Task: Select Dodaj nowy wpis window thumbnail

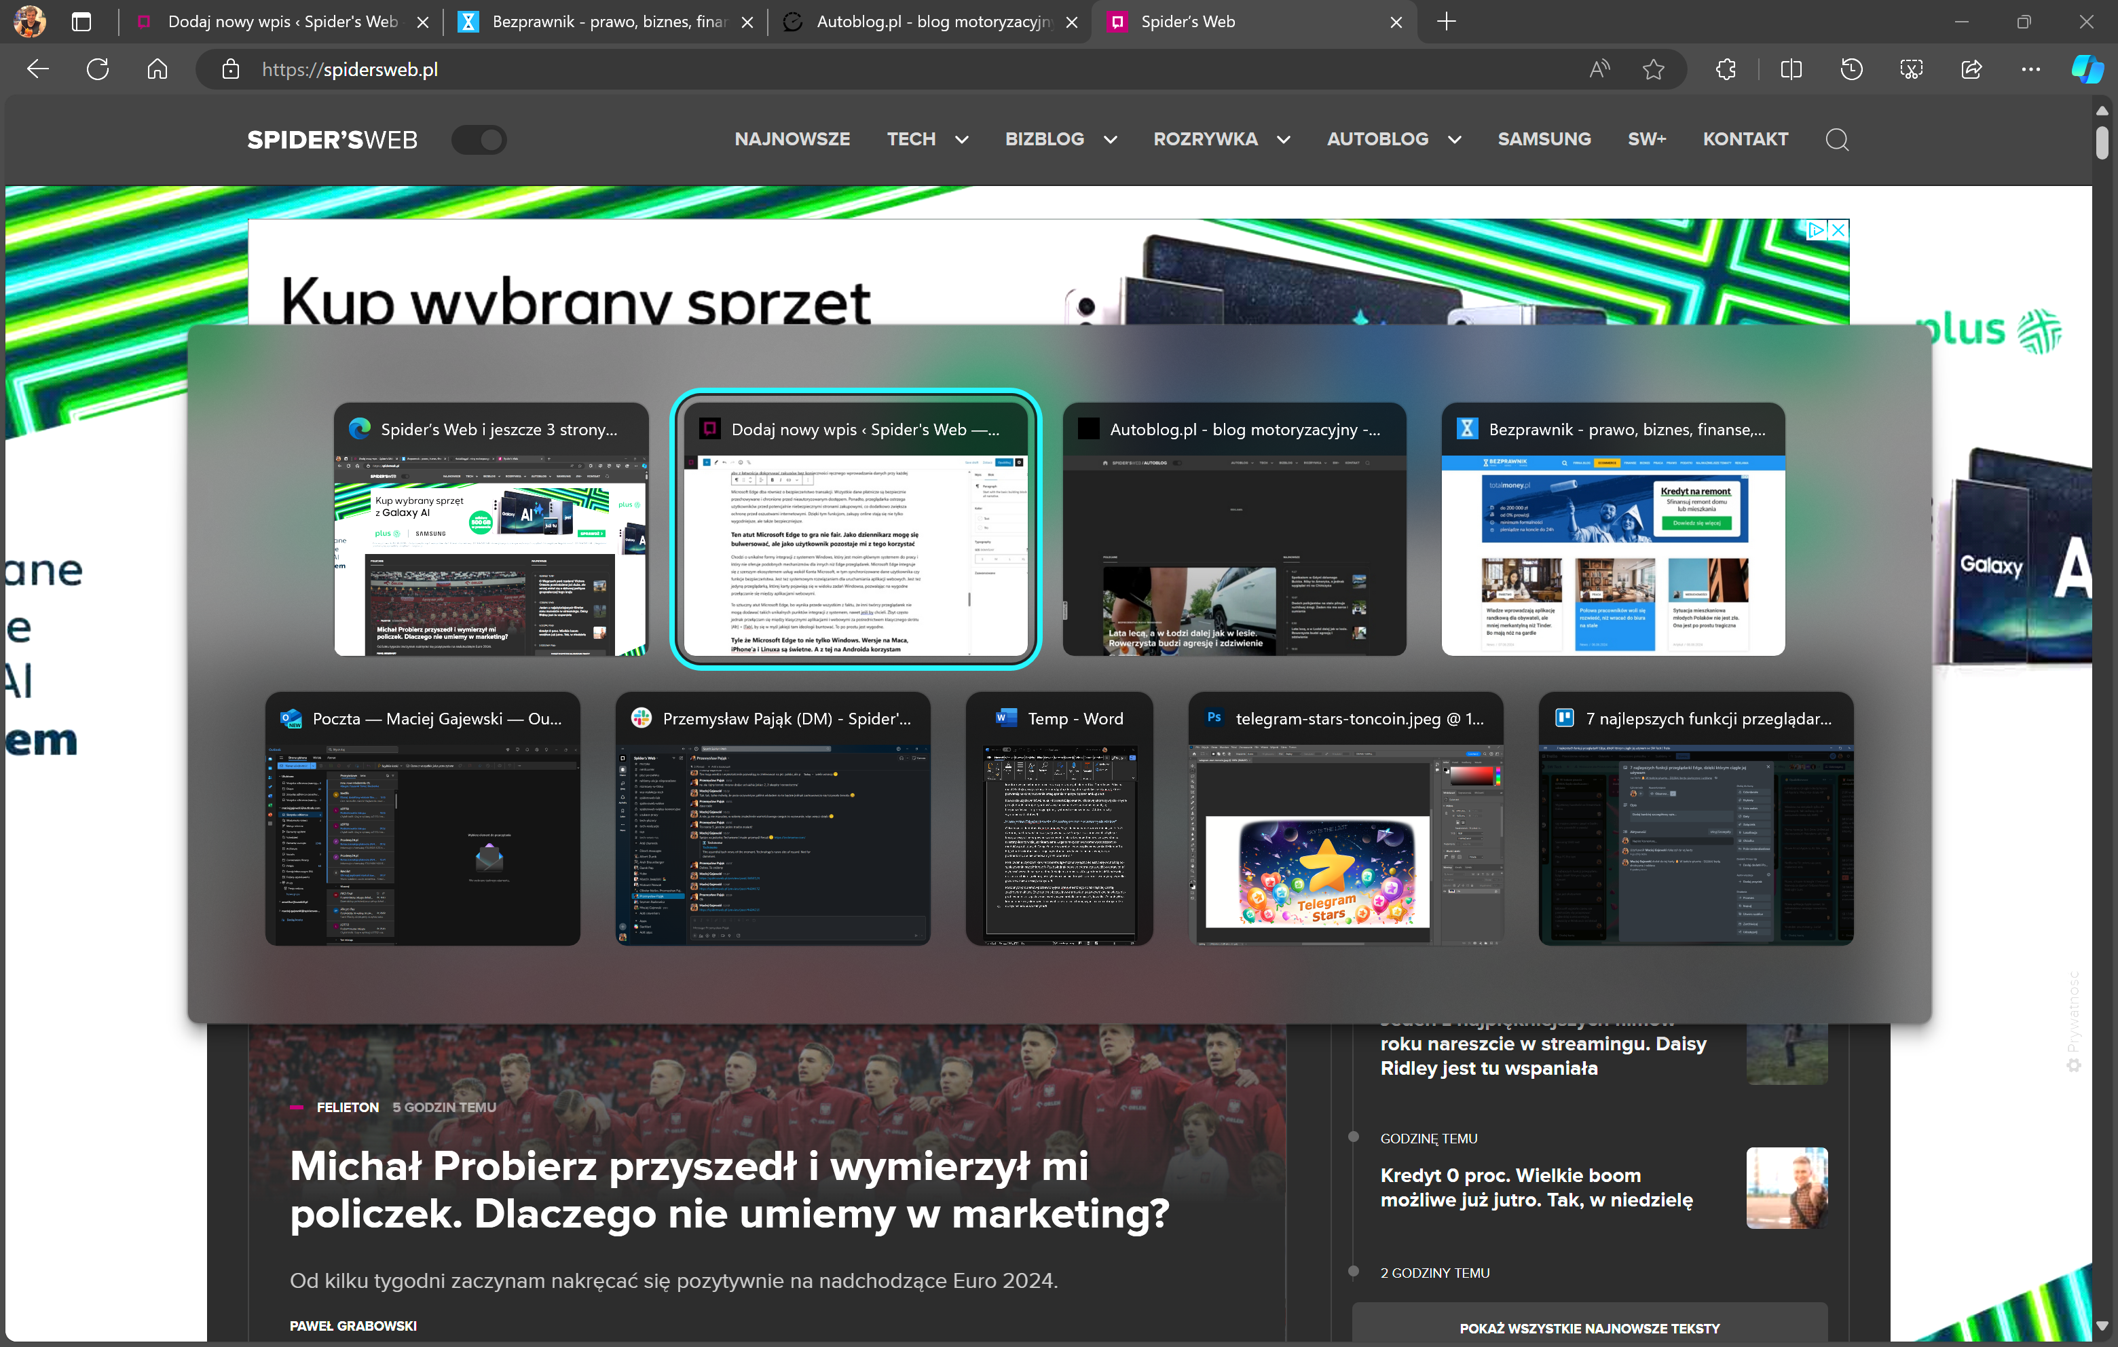Action: (855, 529)
